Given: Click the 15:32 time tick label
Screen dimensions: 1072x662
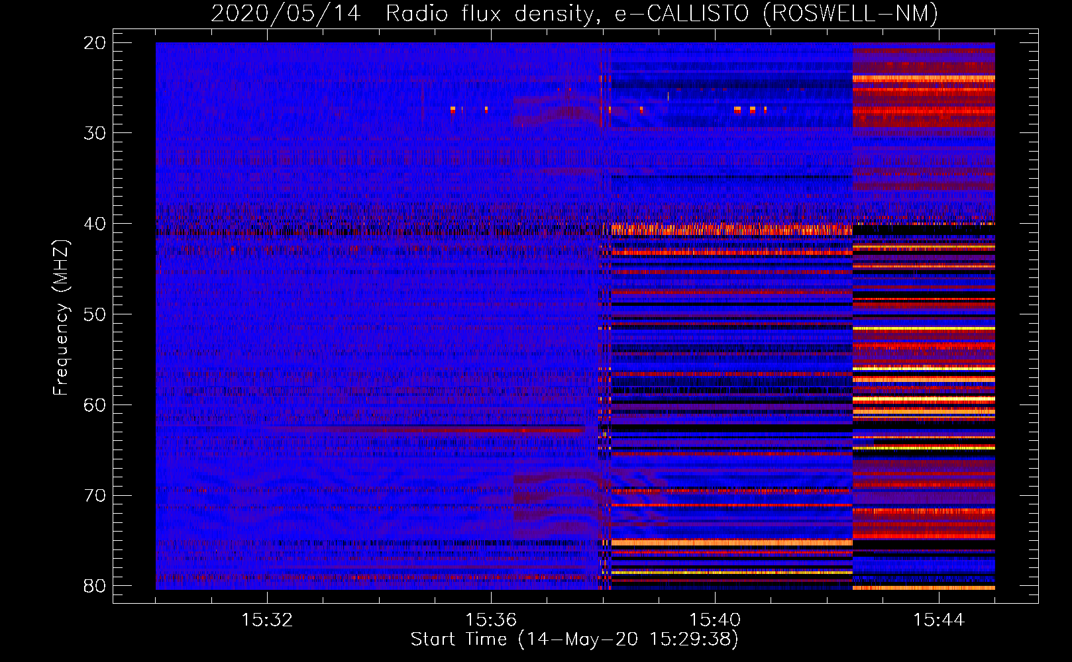Looking at the screenshot, I should 267,620.
